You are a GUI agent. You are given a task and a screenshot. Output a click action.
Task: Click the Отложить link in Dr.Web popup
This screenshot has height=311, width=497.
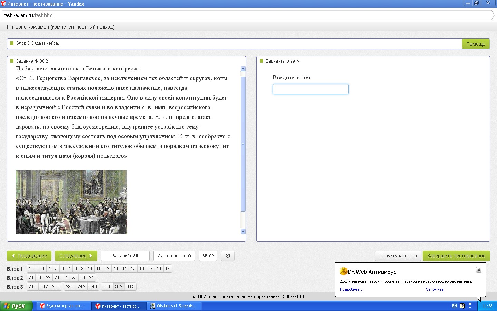pos(435,289)
